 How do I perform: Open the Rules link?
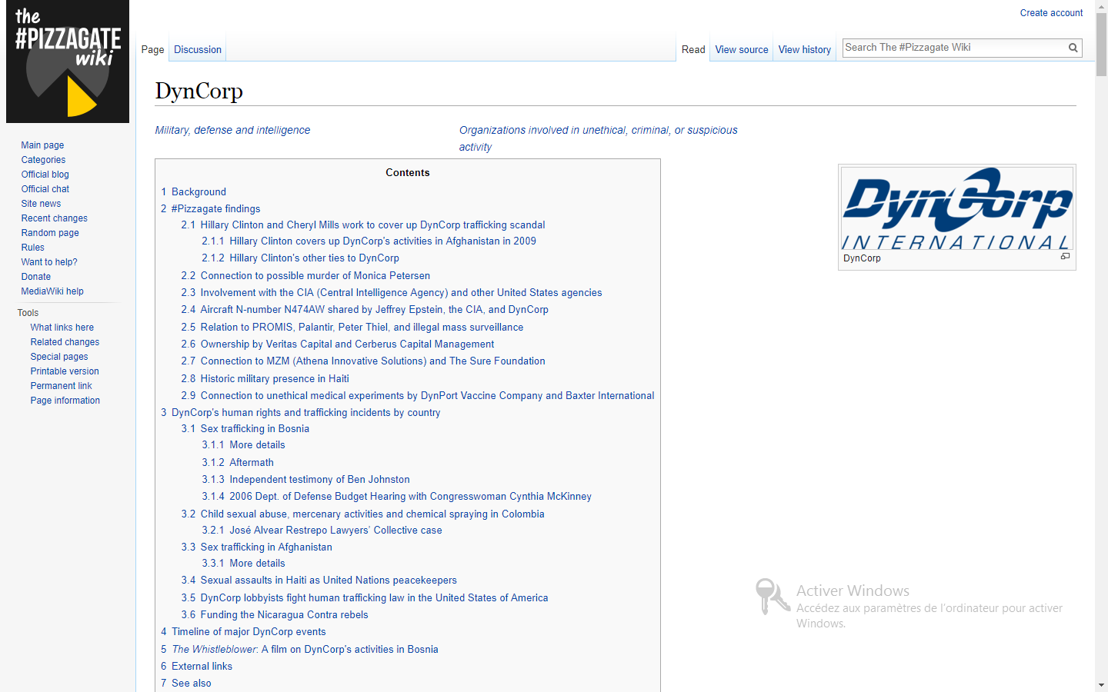point(32,248)
